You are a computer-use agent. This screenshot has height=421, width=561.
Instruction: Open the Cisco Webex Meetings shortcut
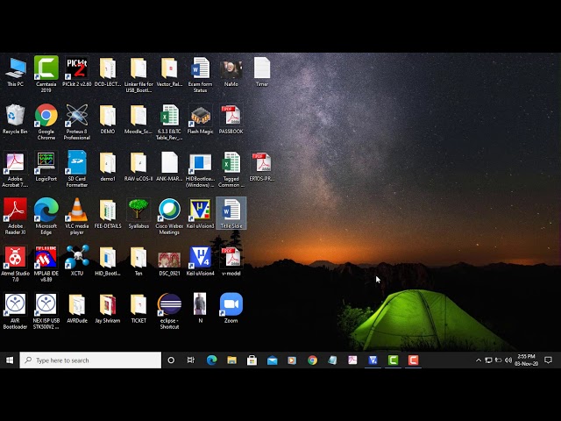pos(169,210)
